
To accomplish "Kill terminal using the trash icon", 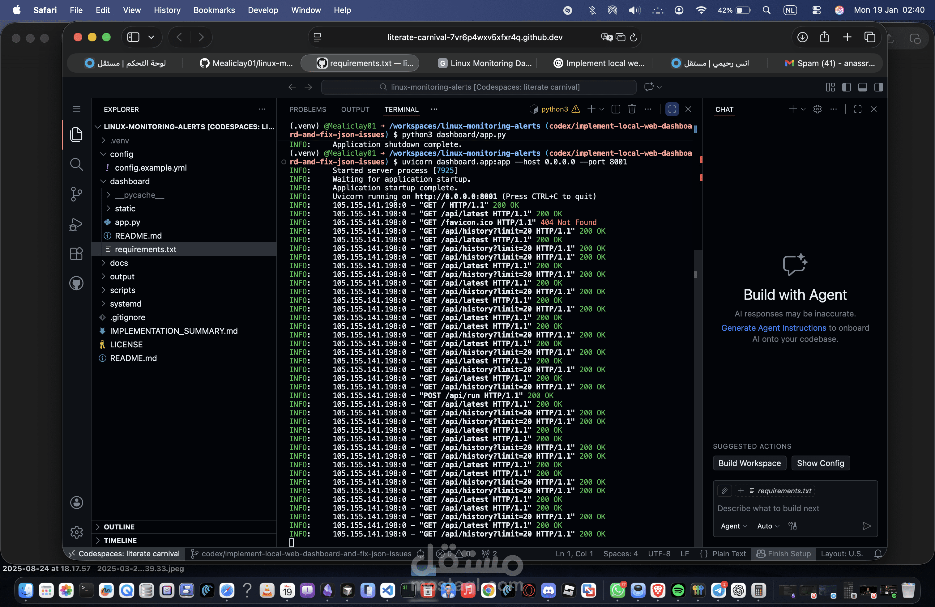I will 632,109.
